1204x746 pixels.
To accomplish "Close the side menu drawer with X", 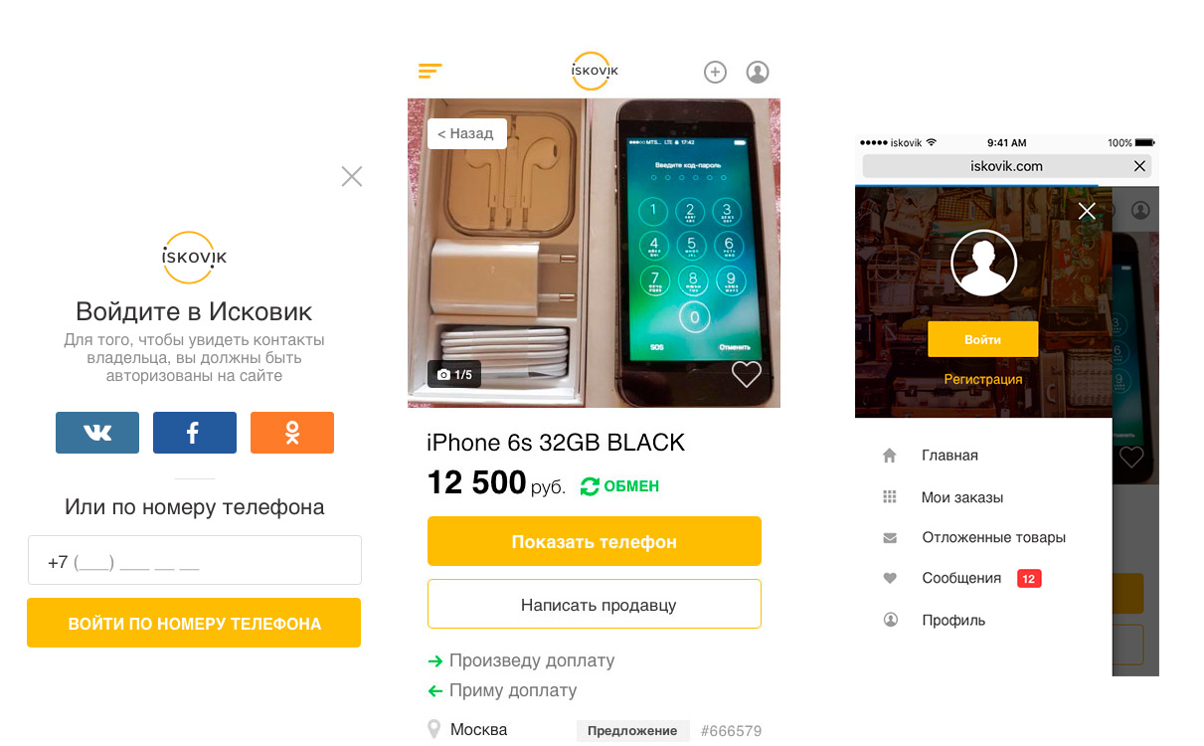I will point(1087,211).
